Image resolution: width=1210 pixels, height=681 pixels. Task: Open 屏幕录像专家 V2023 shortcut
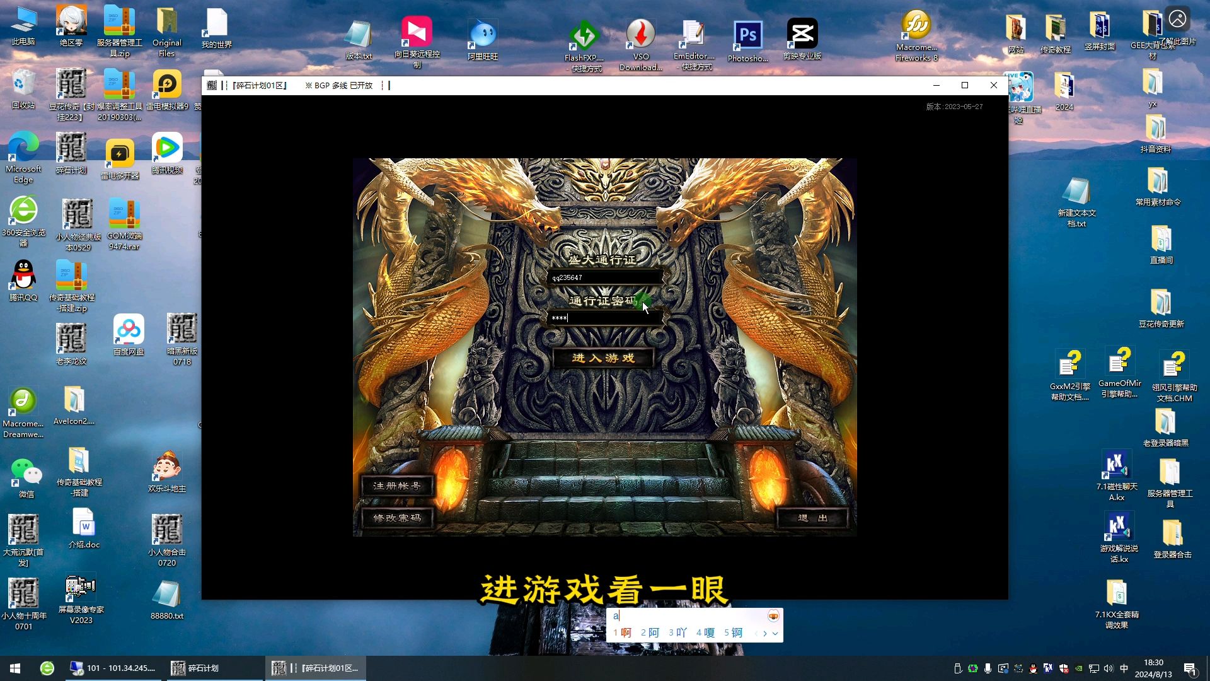81,599
